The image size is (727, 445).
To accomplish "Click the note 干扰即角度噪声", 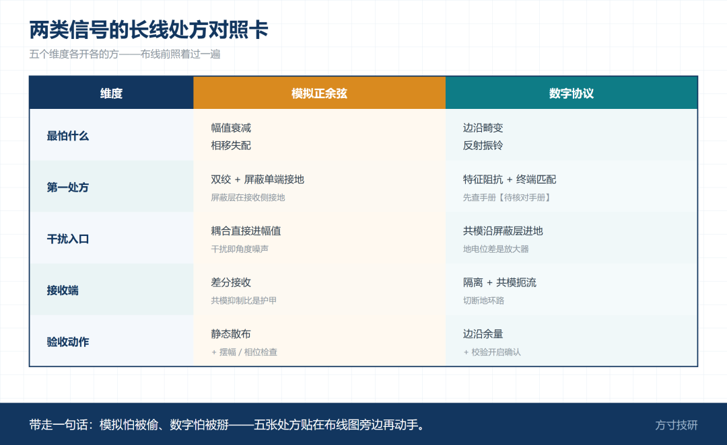I will click(x=240, y=249).
